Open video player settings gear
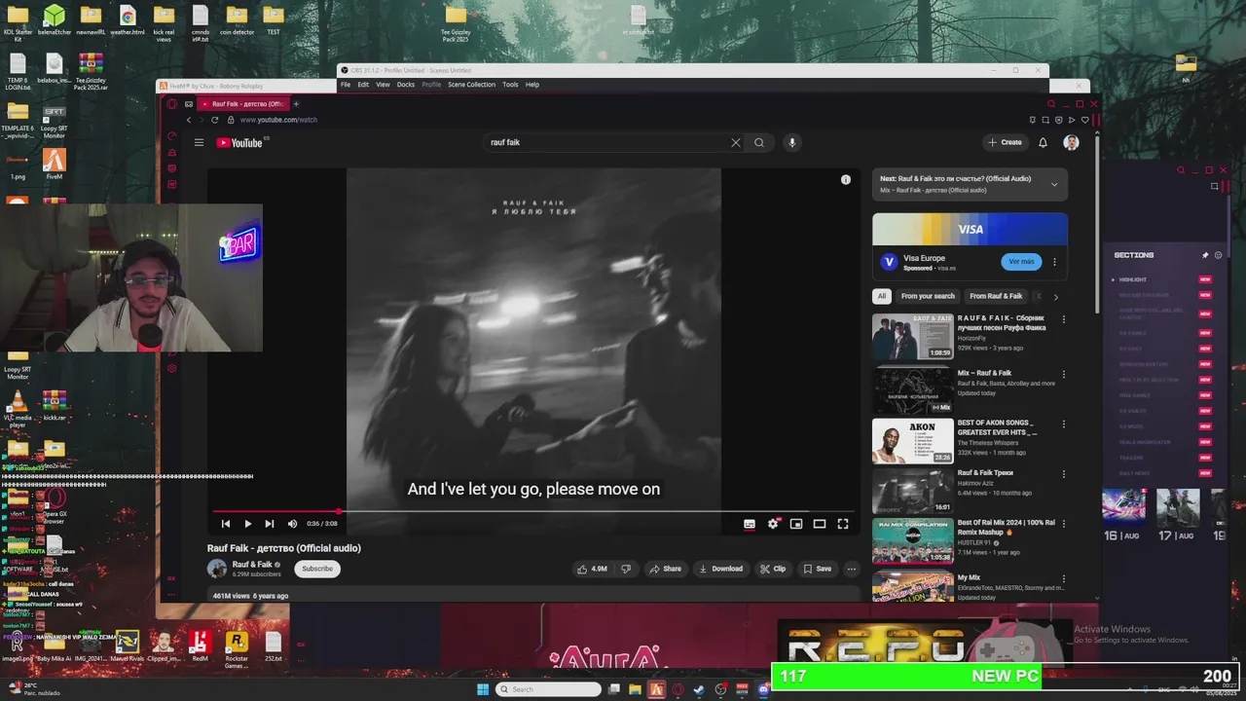Viewport: 1246px width, 701px height. pos(773,524)
